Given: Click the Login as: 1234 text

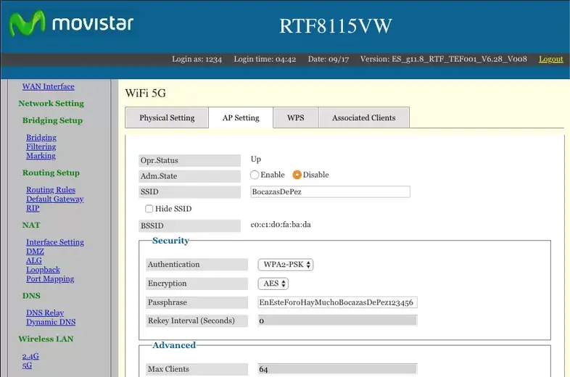Looking at the screenshot, I should 197,59.
